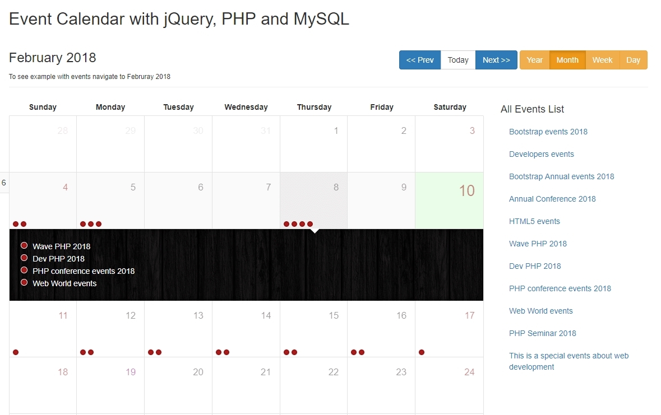The image size is (661, 415).
Task: Click the last event dot on February 5
Action: pyautogui.click(x=99, y=223)
